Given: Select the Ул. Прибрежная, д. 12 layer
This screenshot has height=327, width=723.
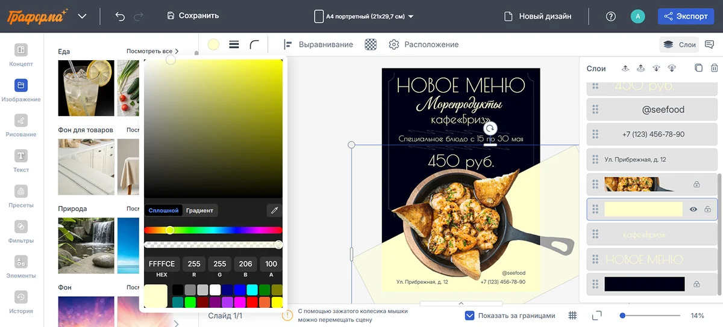Looking at the screenshot, I should 653,159.
